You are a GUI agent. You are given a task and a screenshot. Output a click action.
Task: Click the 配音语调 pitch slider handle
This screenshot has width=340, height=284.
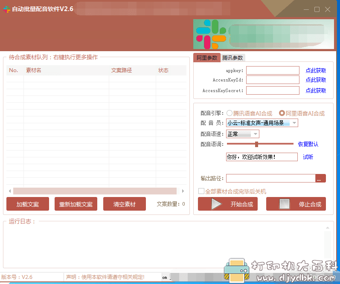[256, 144]
